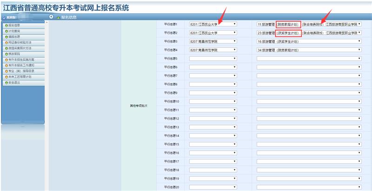This screenshot has width=372, height=191.
Task: Click the 平行志愿1 row label
Action: point(171,24)
